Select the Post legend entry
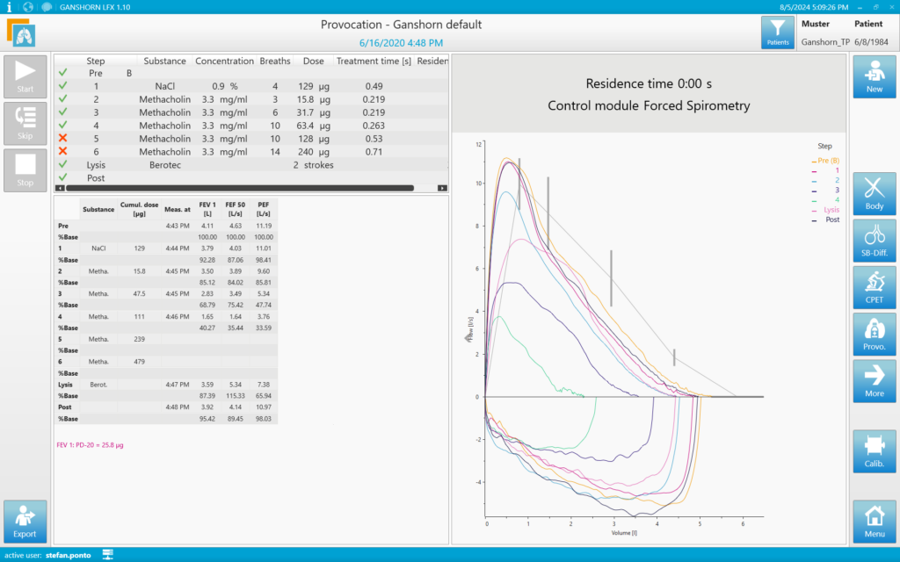 [x=824, y=220]
